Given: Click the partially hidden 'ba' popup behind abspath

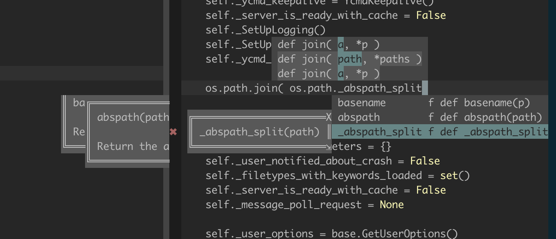Looking at the screenshot, I should coord(79,103).
